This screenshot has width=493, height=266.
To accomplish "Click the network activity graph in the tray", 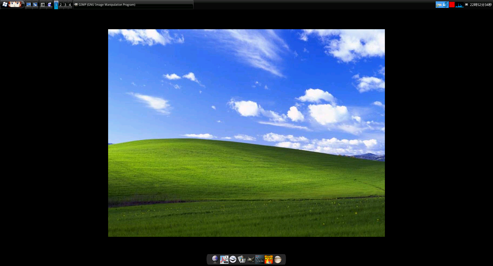I will [x=459, y=5].
